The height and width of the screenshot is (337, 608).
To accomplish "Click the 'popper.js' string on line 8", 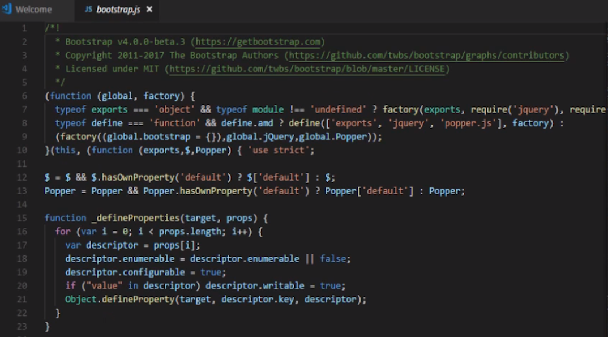I will [468, 123].
